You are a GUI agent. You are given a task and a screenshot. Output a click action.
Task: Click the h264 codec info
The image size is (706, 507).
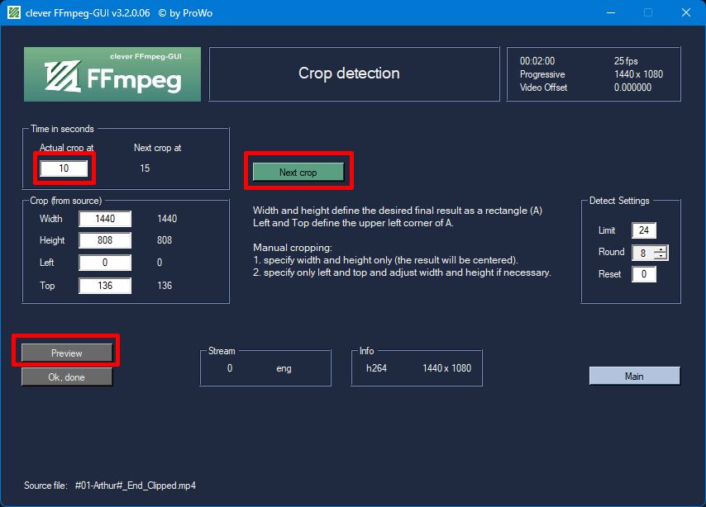pos(376,368)
